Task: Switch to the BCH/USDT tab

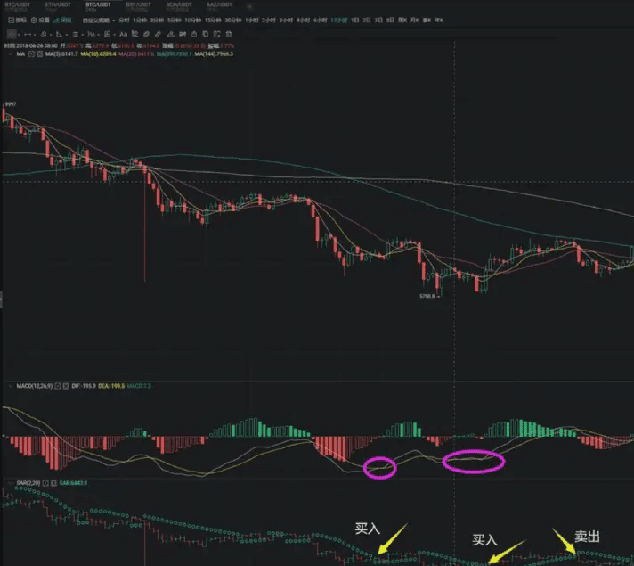Action: click(179, 5)
